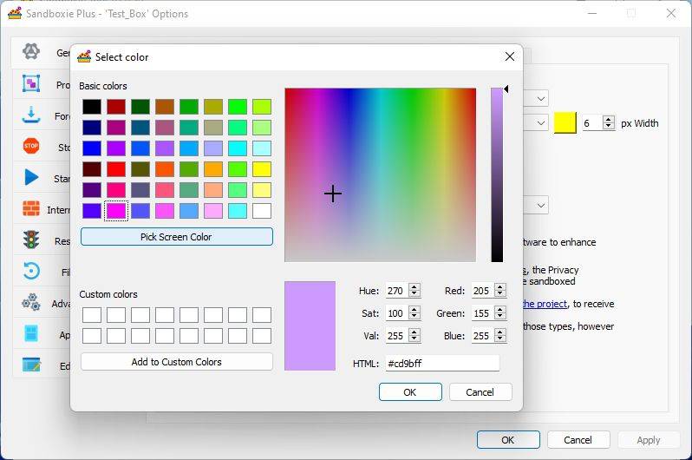Screen dimensions: 692x460
Task: Decrease Blue with the down arrow
Action: 500,339
